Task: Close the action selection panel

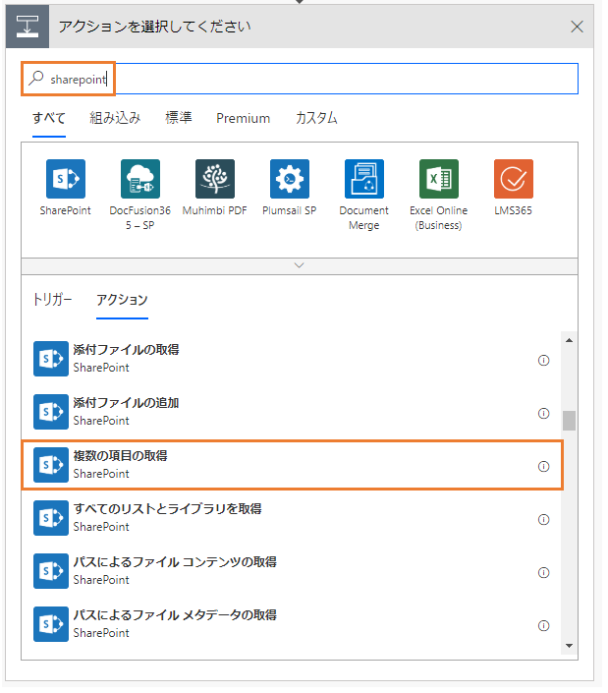Action: [577, 27]
